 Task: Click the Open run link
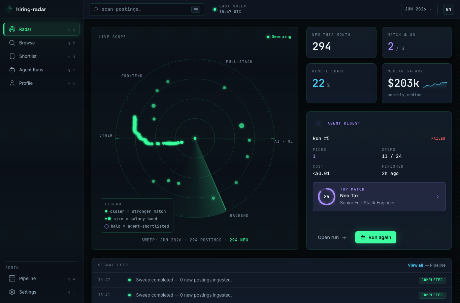332,237
